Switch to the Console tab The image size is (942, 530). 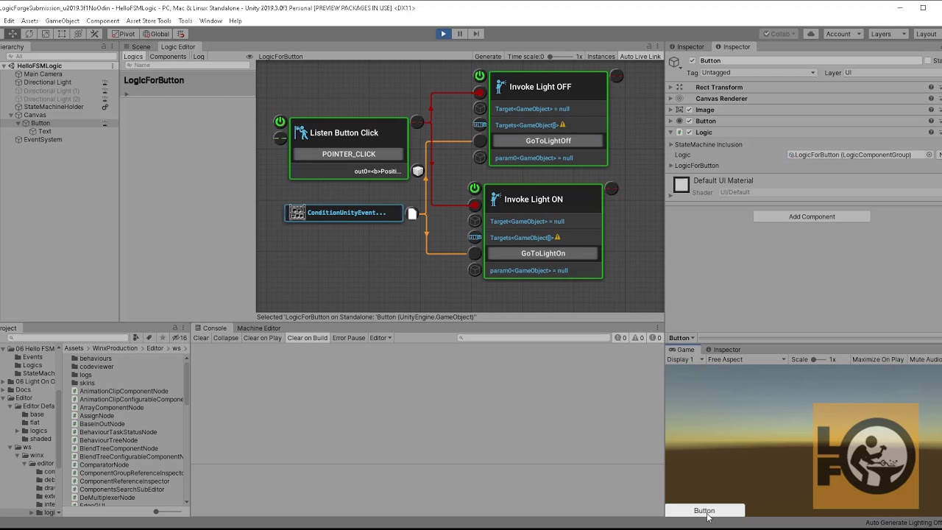tap(213, 328)
